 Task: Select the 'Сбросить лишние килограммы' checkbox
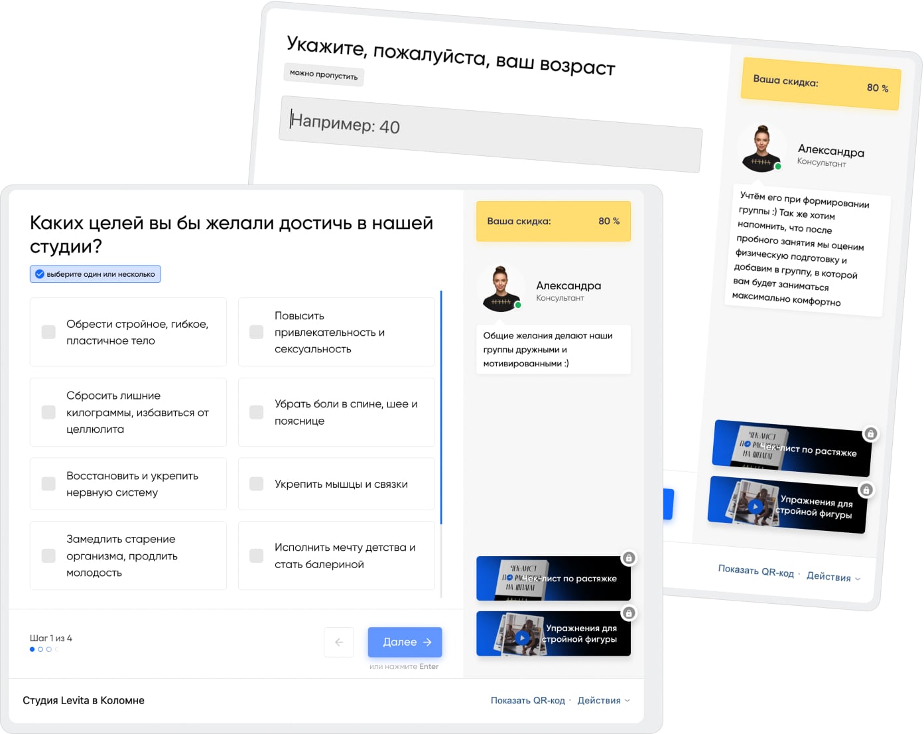pyautogui.click(x=48, y=412)
